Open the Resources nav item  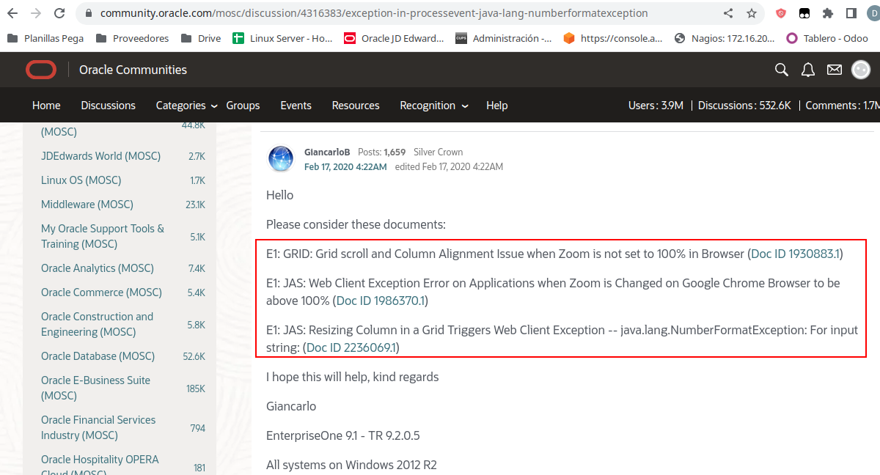(356, 106)
